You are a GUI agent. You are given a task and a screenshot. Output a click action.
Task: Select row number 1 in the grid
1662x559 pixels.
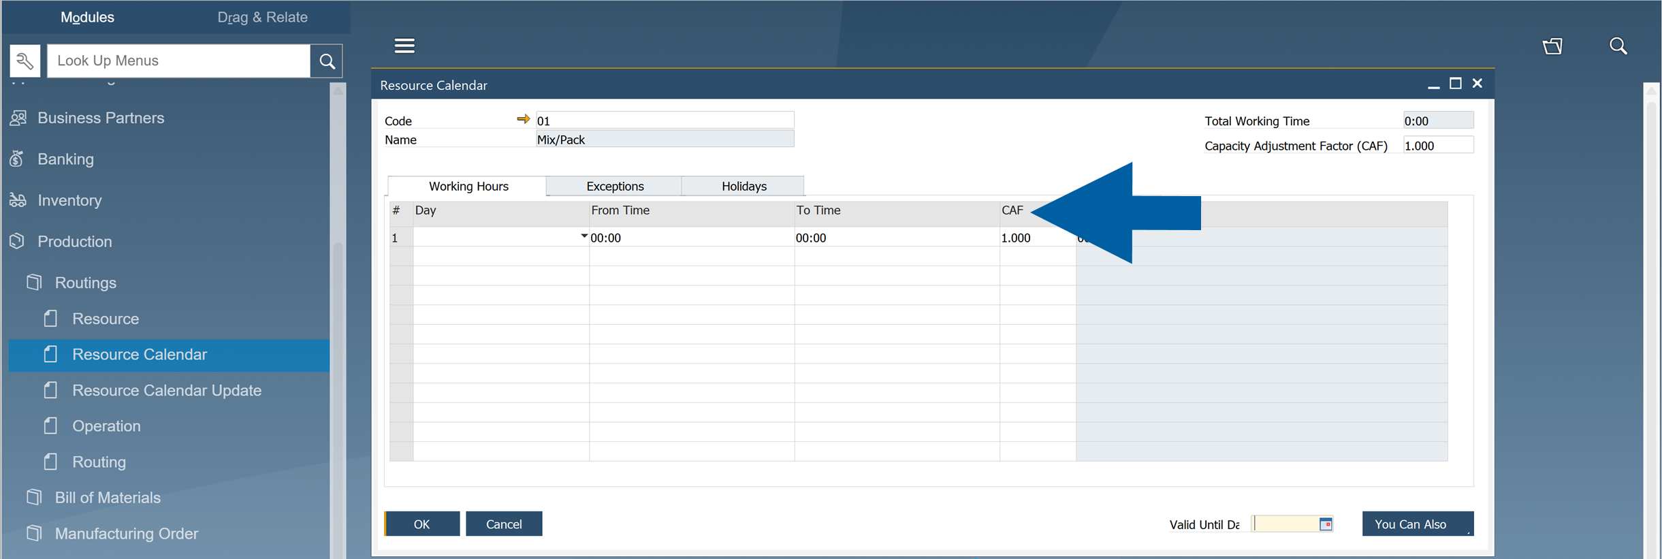(401, 238)
